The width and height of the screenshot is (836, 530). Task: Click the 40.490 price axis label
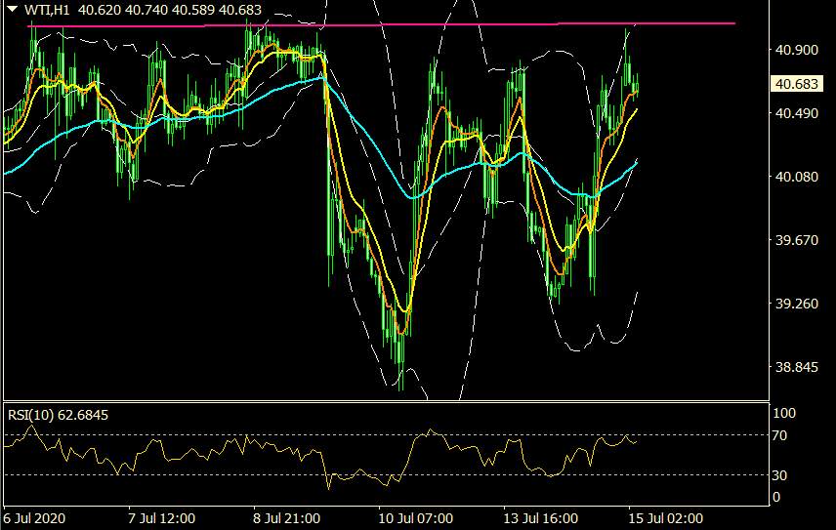click(x=796, y=113)
